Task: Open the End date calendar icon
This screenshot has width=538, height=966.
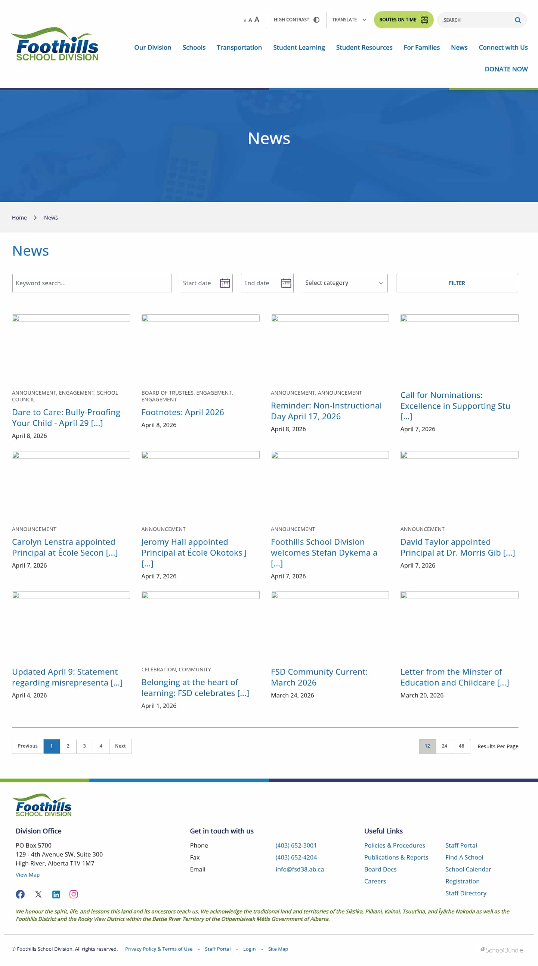Action: click(286, 283)
